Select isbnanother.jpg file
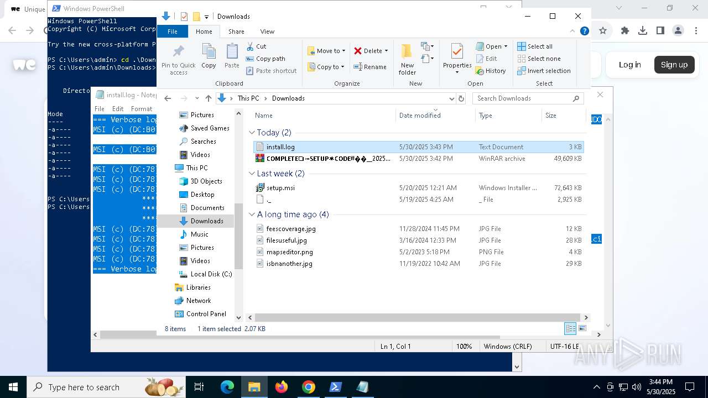This screenshot has height=398, width=708. [419, 264]
